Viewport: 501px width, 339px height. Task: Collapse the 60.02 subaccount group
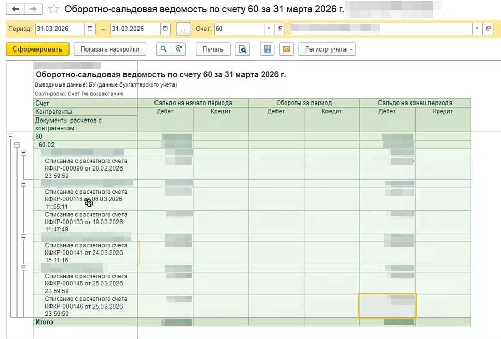17,145
